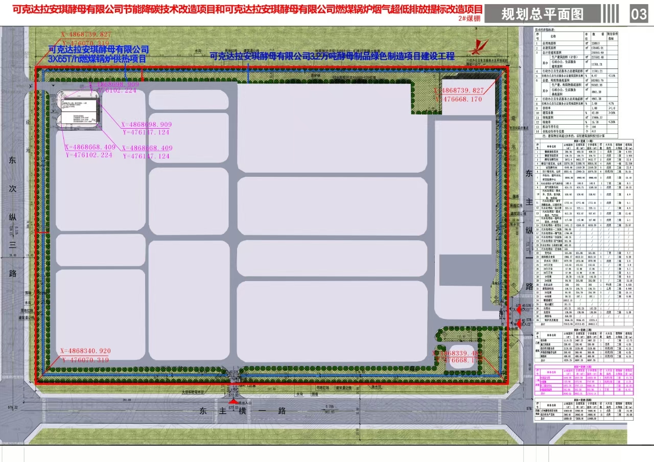This screenshot has height=462, width=654.
Task: Click the 东次纵三路 road label
Action: 12,216
